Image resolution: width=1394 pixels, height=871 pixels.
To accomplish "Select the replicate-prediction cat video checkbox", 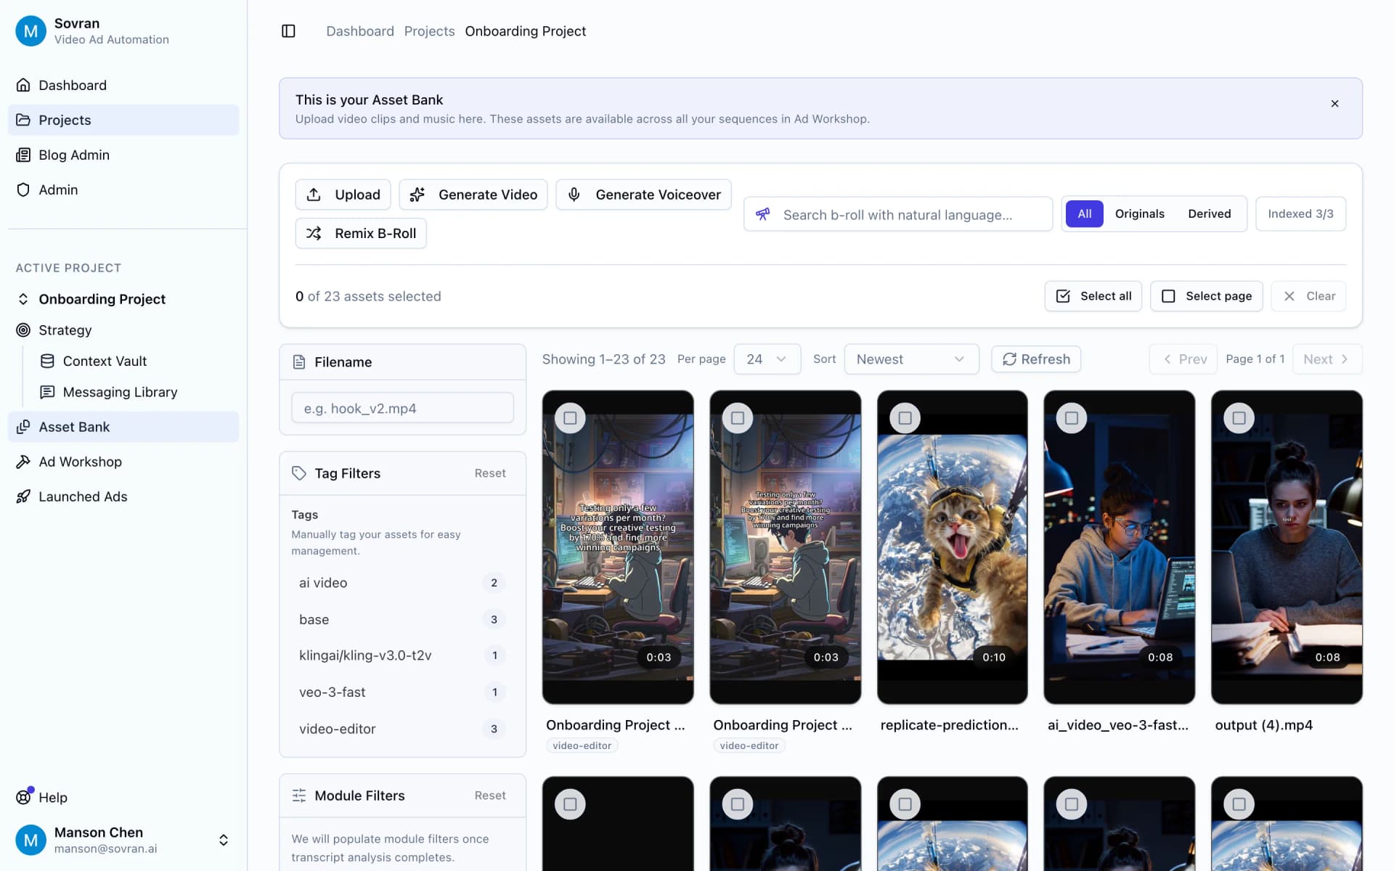I will pyautogui.click(x=905, y=417).
